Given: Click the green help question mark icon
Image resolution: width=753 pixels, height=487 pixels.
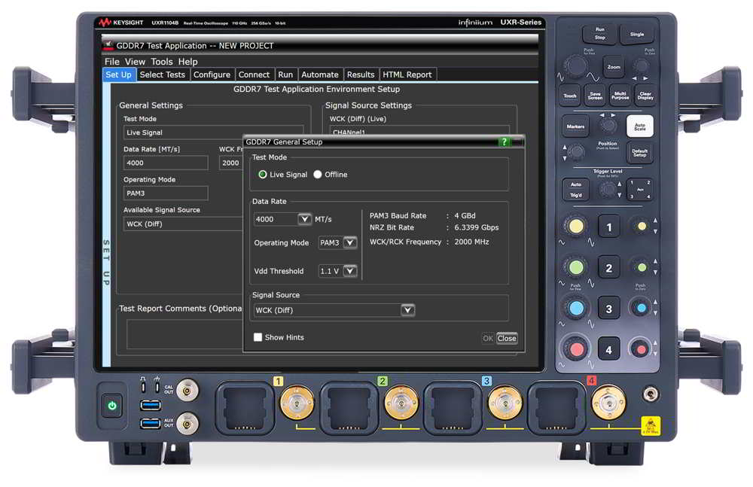Looking at the screenshot, I should [505, 142].
